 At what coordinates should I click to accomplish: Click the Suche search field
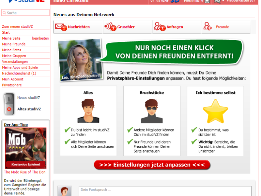click(25, 13)
